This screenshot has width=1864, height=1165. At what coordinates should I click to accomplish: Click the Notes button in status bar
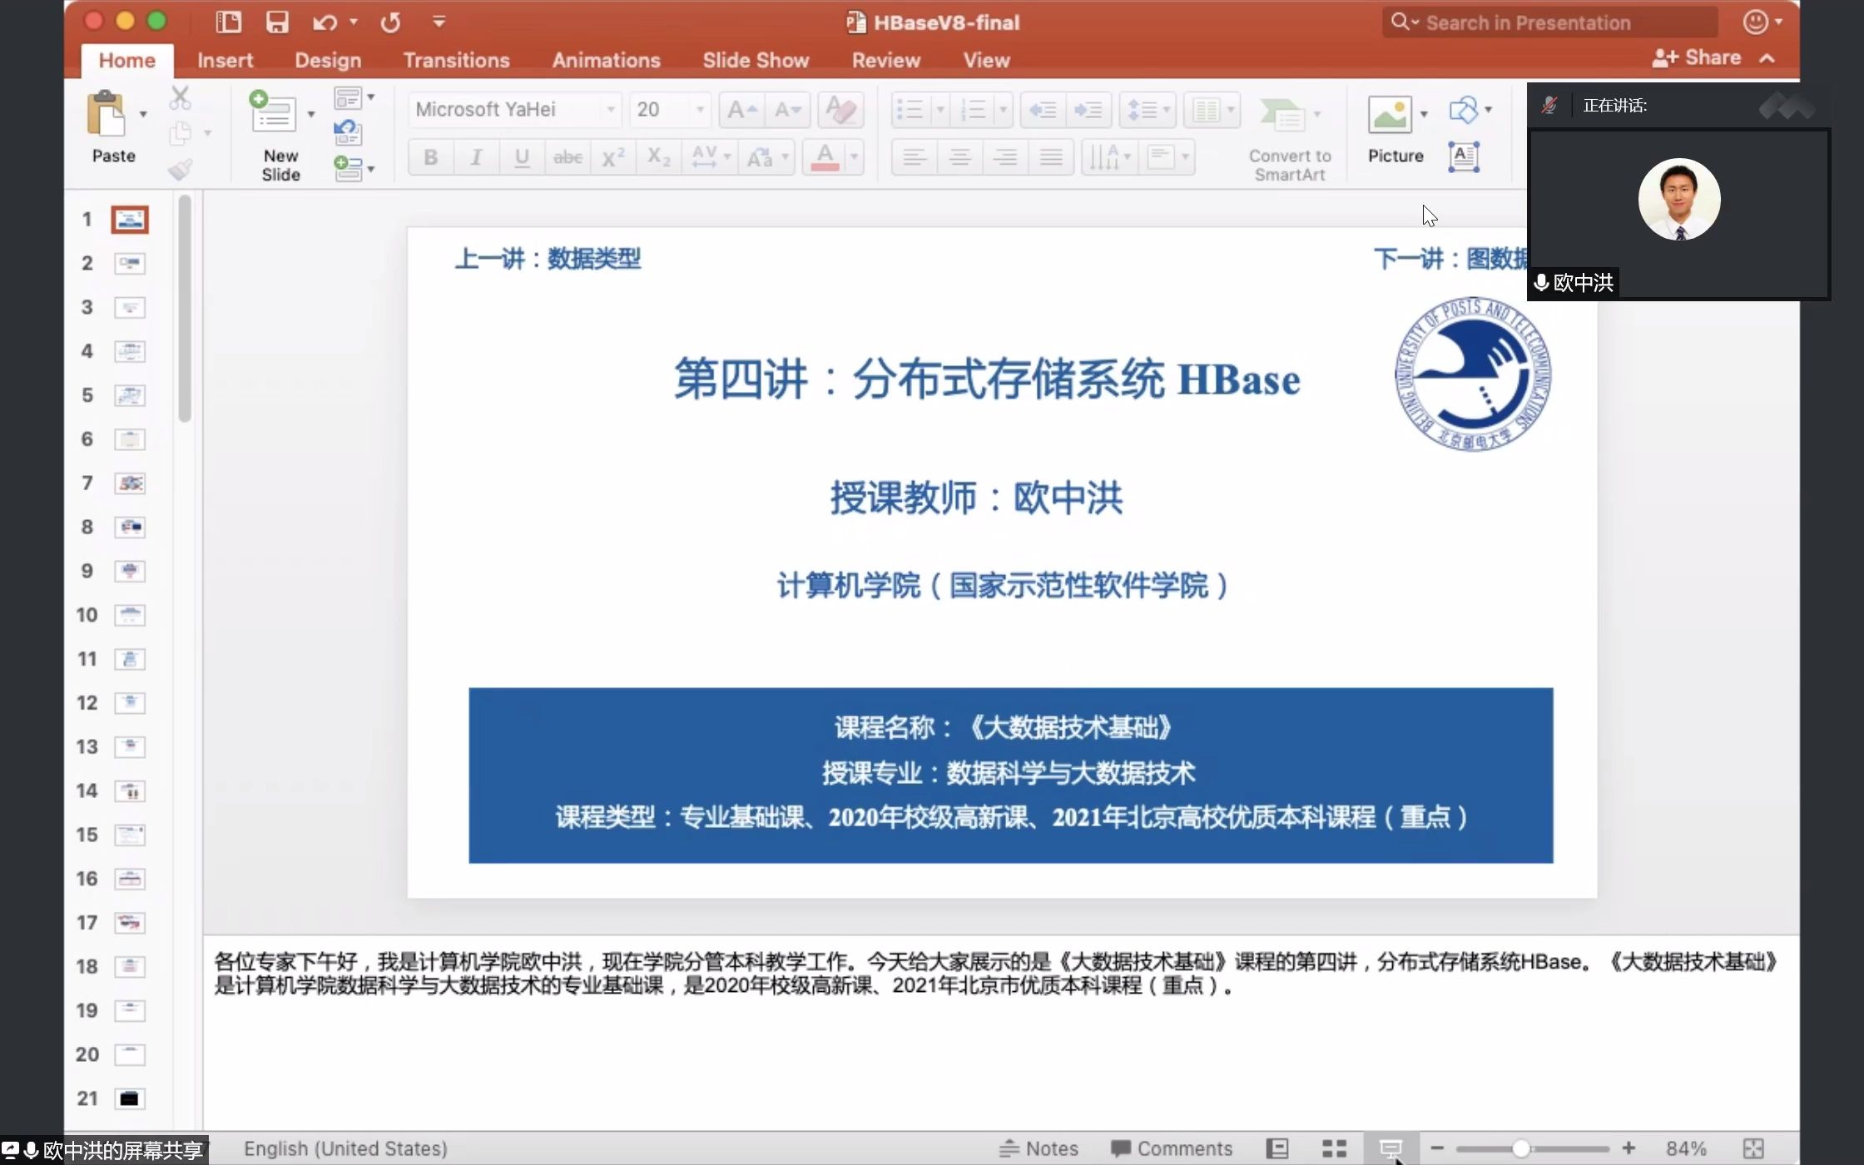click(1040, 1148)
